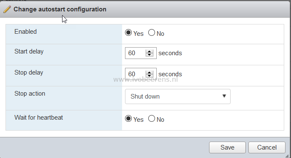Increase Stop delay with up arrow

coord(150,72)
